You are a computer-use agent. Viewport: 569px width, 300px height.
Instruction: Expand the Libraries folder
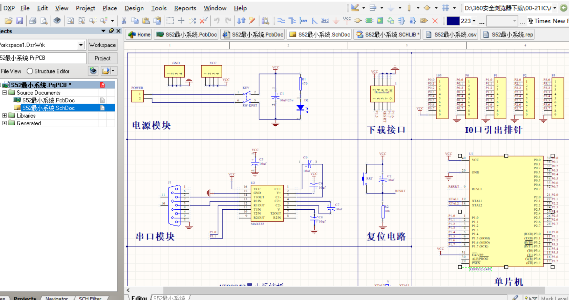tap(4, 115)
